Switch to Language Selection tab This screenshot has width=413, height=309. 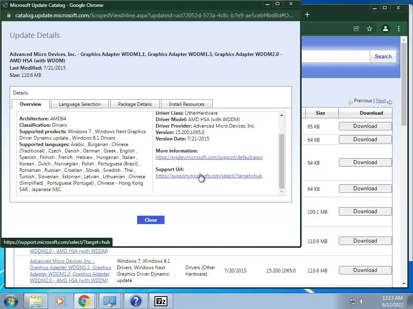[79, 104]
